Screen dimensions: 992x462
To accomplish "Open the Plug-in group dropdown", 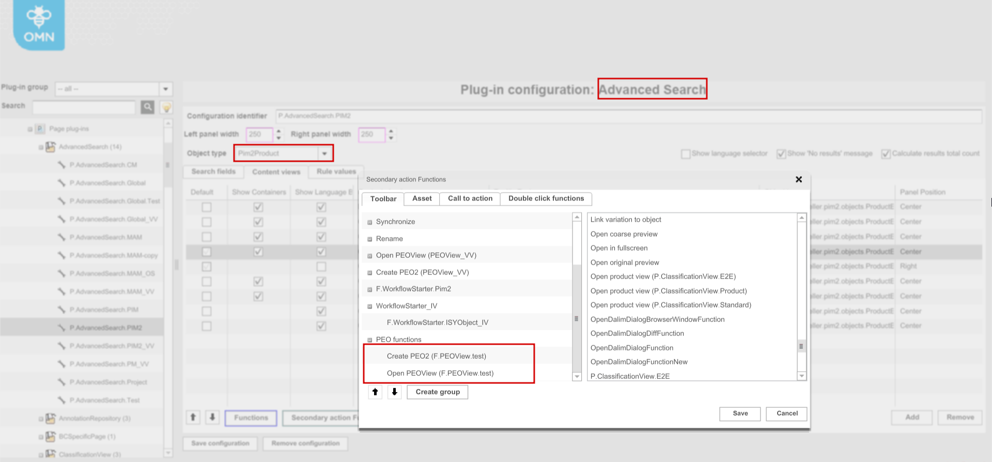I will pos(166,89).
